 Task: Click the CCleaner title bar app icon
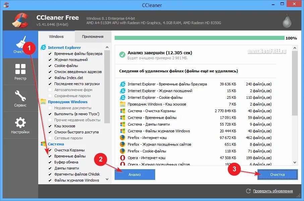6,5
